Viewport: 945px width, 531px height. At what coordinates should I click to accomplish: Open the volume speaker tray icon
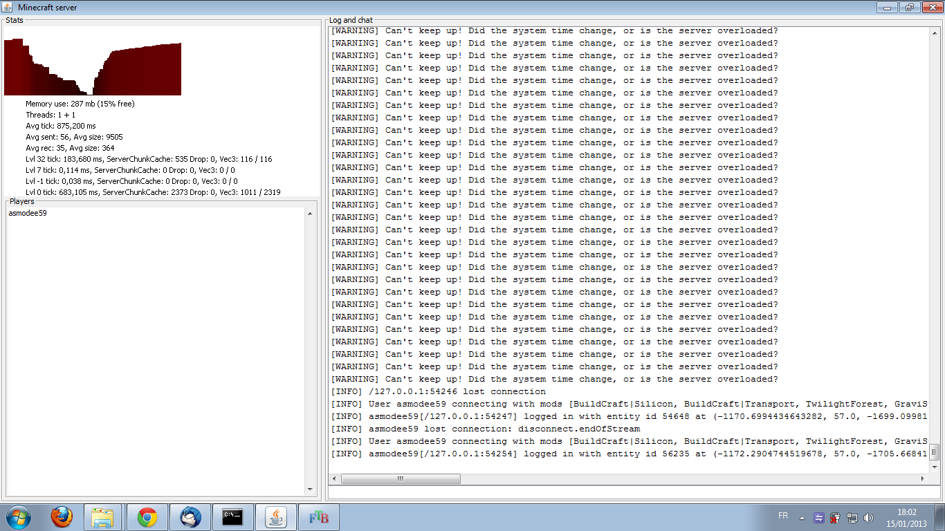point(869,517)
